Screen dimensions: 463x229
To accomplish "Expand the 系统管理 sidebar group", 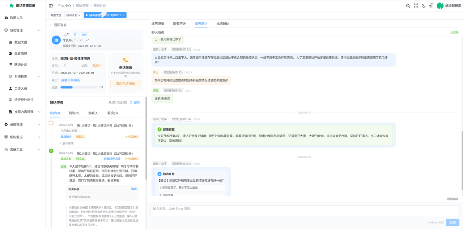I will click(22, 124).
